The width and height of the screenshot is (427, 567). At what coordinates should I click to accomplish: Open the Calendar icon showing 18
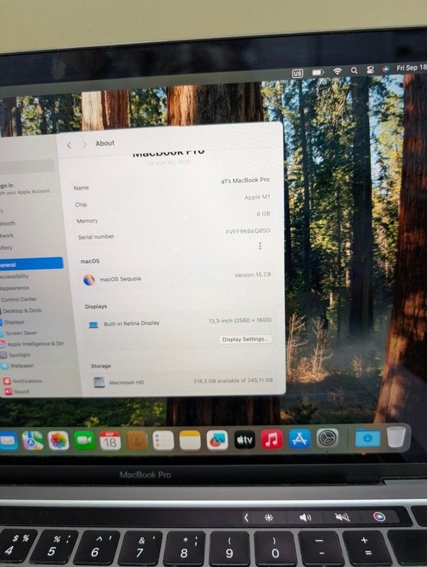pos(110,440)
